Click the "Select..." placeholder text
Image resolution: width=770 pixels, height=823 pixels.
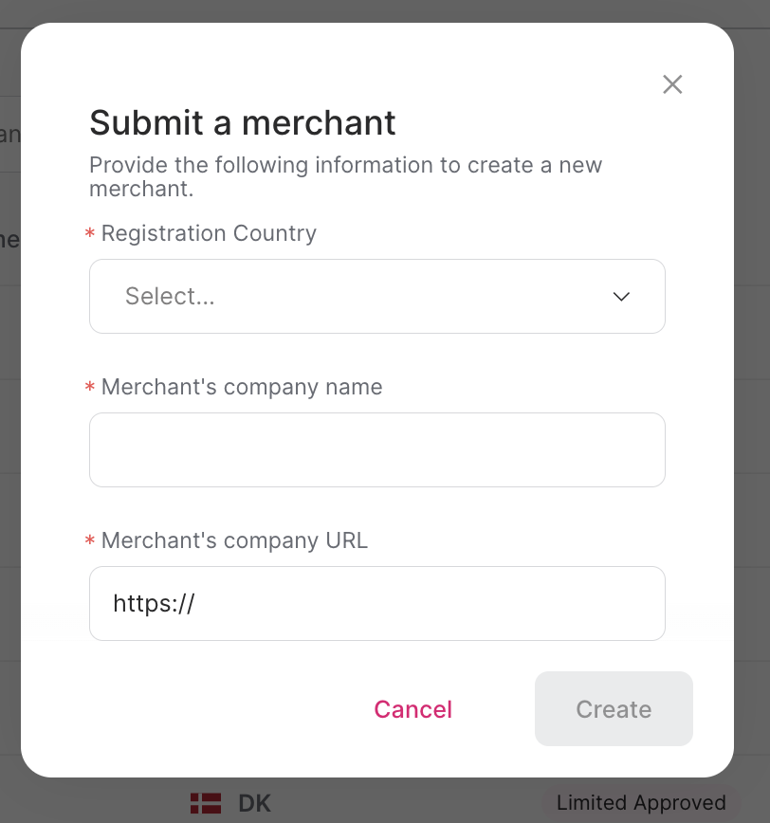pos(169,296)
